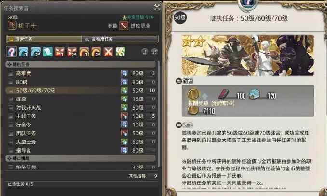Tick the checkbox for 主线任务 roulette
This screenshot has width=327, height=196.
click(x=11, y=116)
